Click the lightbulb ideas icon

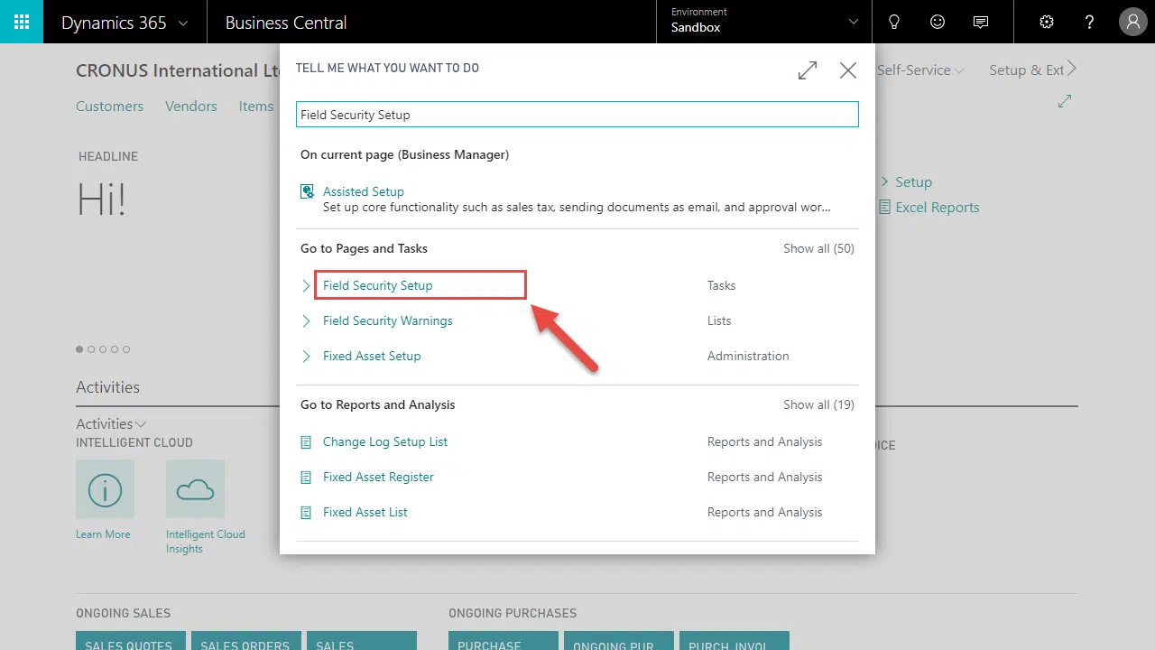[894, 22]
